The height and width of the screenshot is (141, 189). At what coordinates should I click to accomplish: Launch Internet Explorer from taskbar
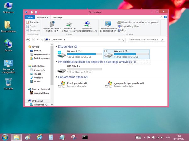point(39,137)
